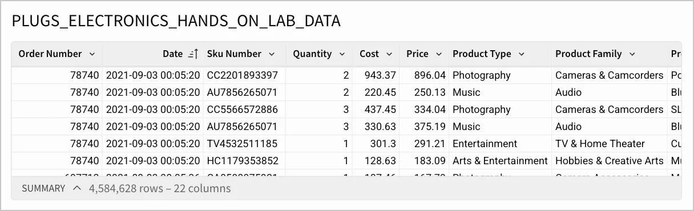Select Sku Number cell HC1179353852
Image resolution: width=694 pixels, height=211 pixels.
244,161
